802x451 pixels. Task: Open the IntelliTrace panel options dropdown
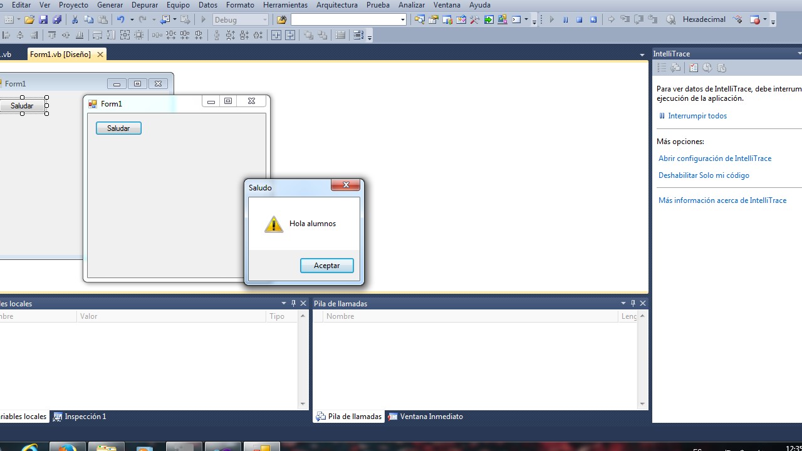coord(799,53)
